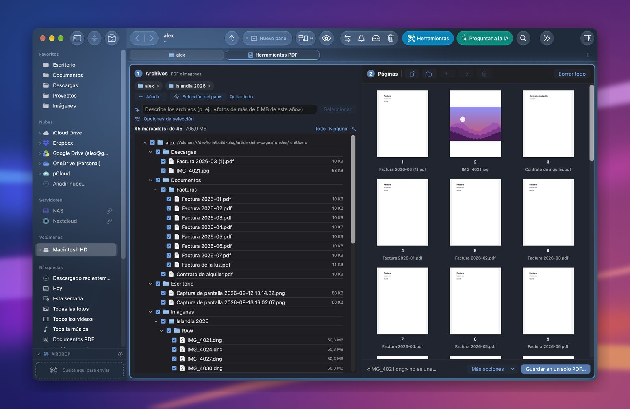Switch to the alex tab
630x409 pixels.
177,55
